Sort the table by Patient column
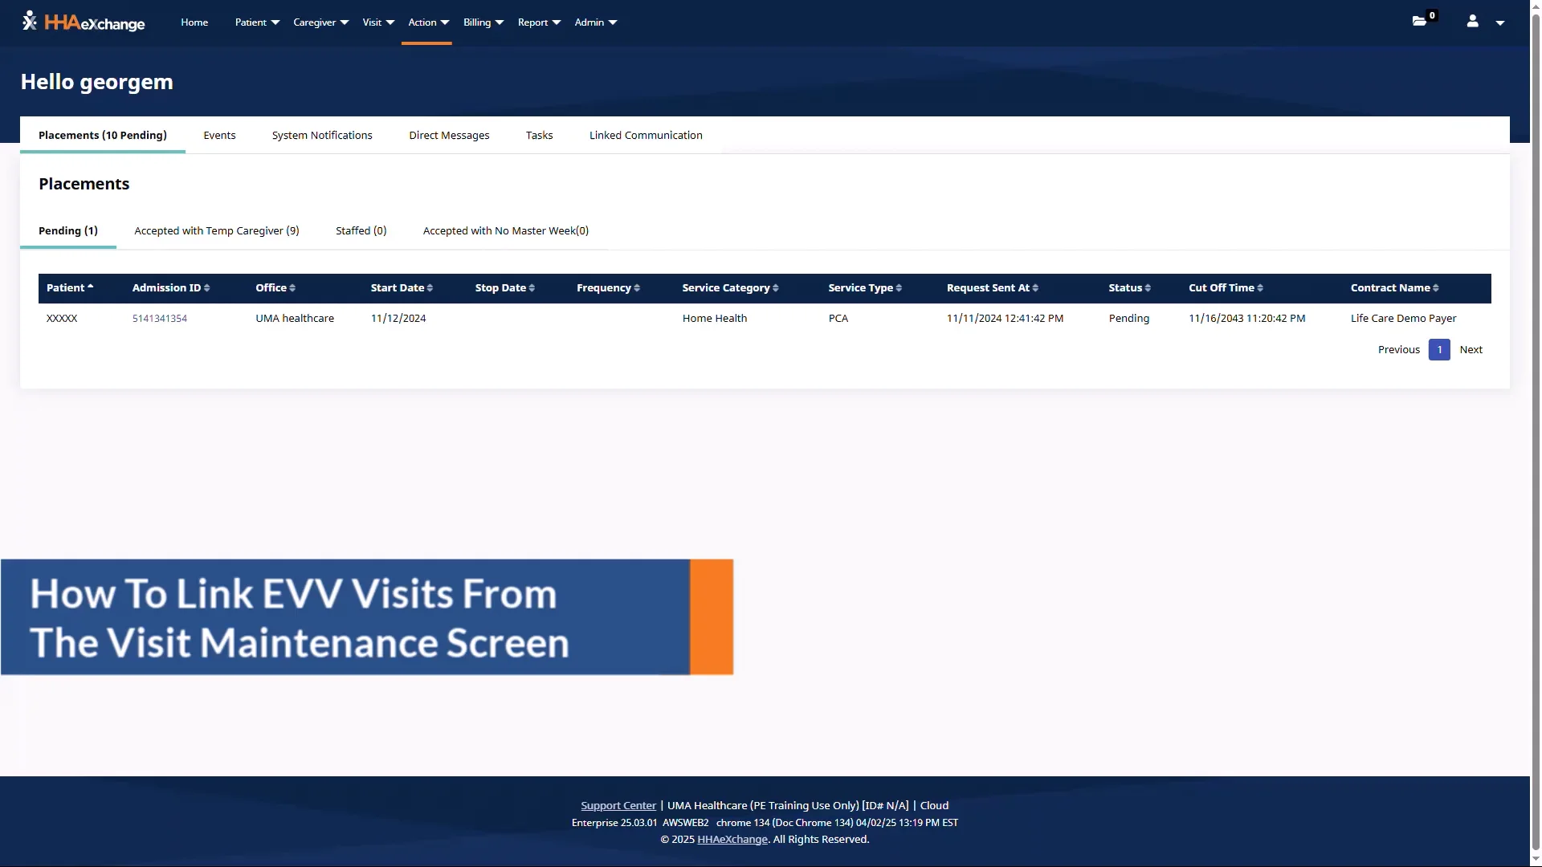The image size is (1542, 867). pos(70,287)
